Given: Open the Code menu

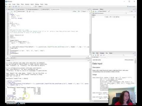Looking at the screenshot, I should (x=14, y=4).
